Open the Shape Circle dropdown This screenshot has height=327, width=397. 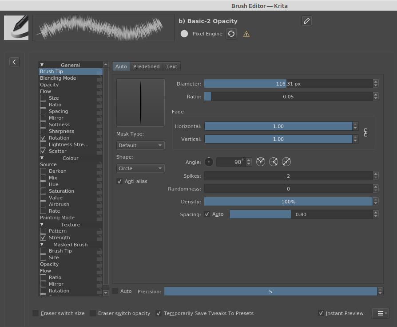(140, 168)
